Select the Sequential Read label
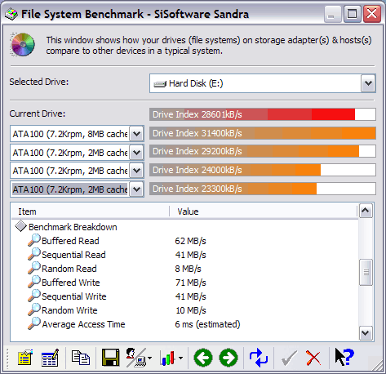 73,255
